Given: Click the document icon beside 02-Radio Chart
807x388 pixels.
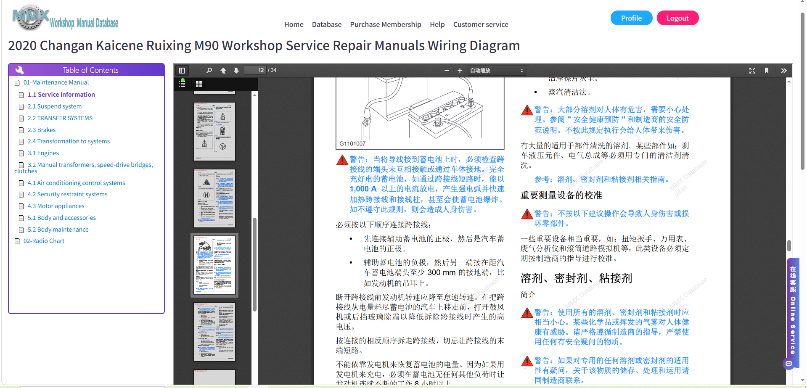Looking at the screenshot, I should click(x=17, y=241).
